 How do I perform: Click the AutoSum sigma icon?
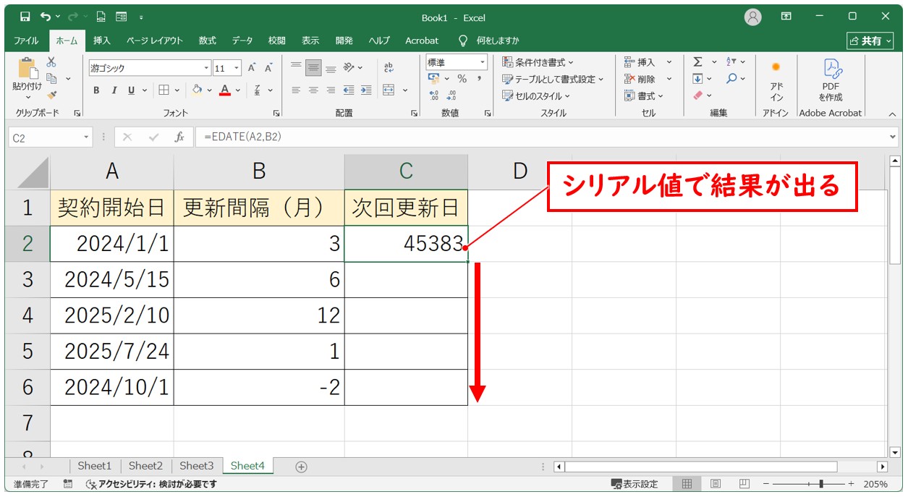(x=697, y=62)
